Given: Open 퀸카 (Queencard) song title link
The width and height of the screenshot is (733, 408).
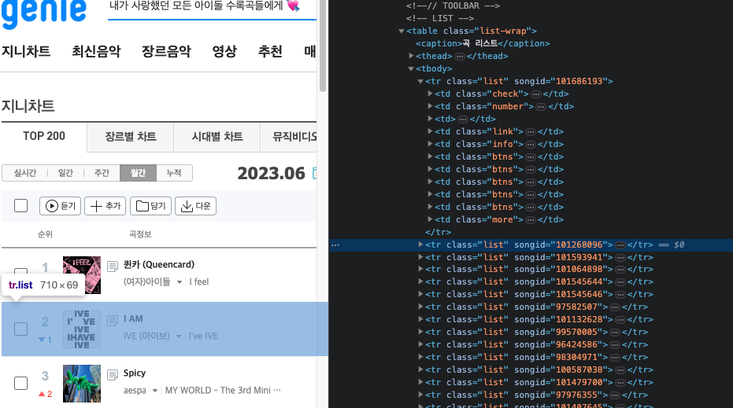Looking at the screenshot, I should tap(159, 265).
